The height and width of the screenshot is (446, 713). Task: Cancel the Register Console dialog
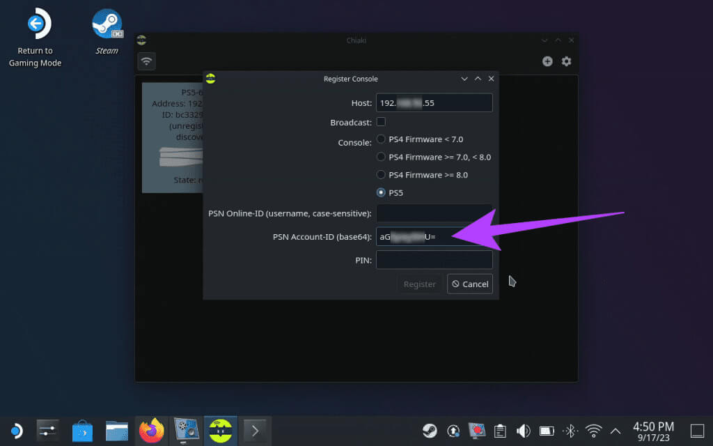[x=470, y=284]
